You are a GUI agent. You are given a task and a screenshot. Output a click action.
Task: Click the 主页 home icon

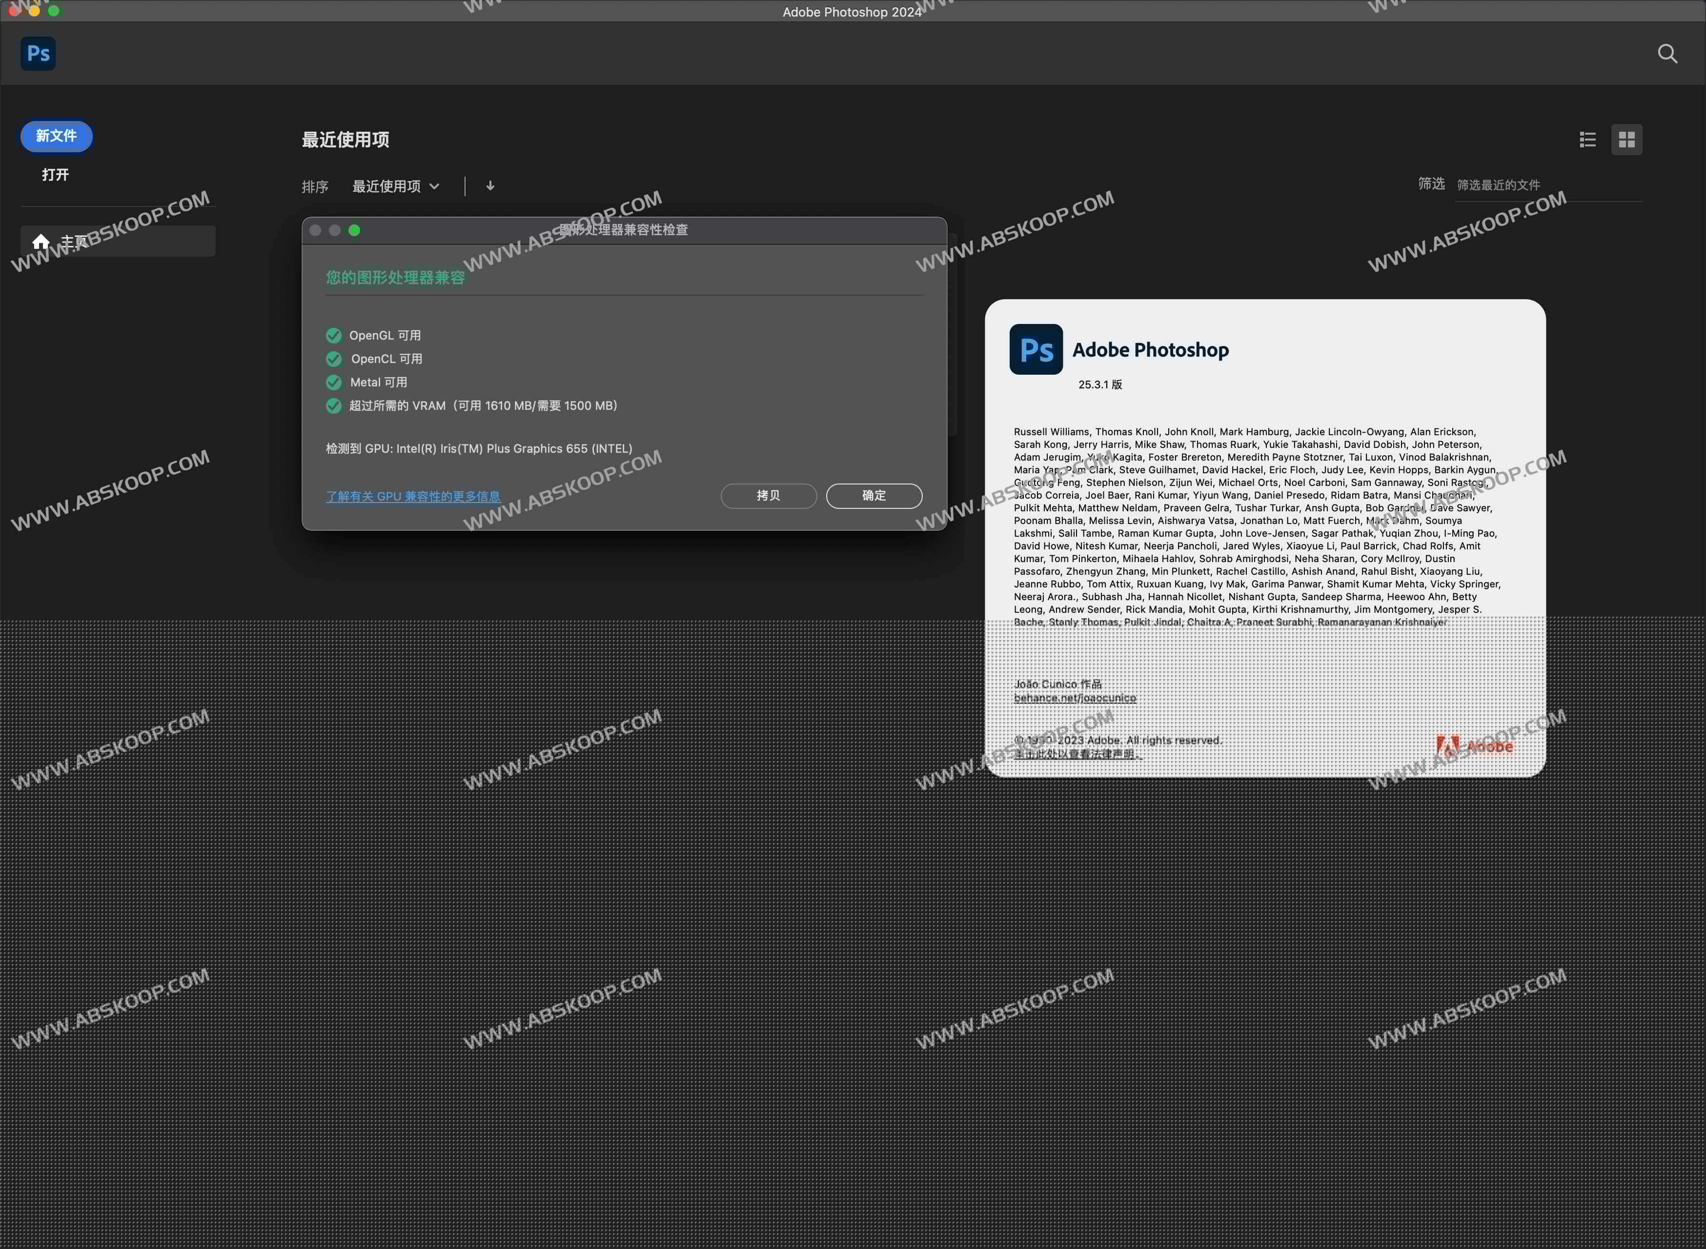pyautogui.click(x=41, y=241)
